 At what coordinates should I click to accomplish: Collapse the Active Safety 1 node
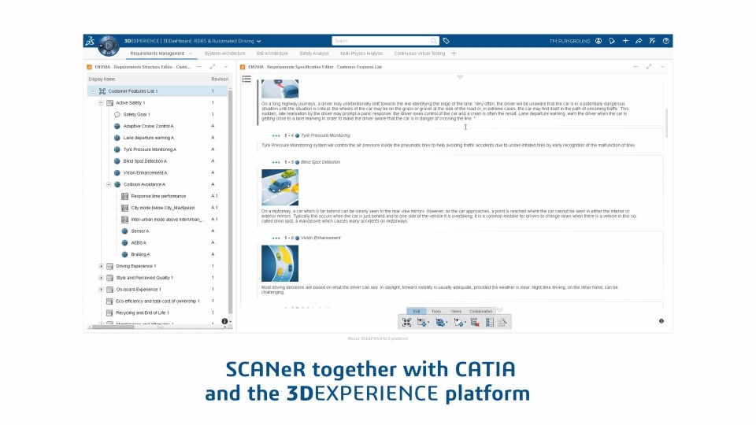tap(102, 102)
